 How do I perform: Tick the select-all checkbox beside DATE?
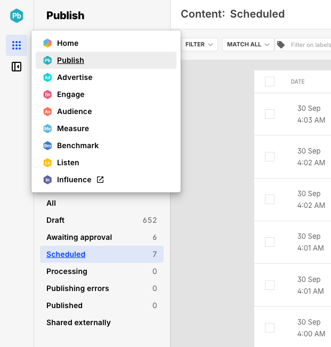pos(270,82)
